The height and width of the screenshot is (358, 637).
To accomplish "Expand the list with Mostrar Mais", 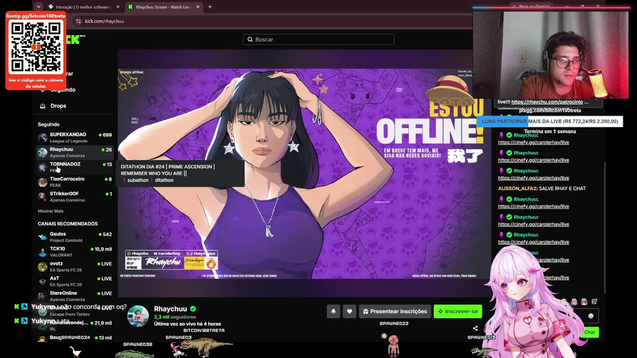I will (x=51, y=211).
